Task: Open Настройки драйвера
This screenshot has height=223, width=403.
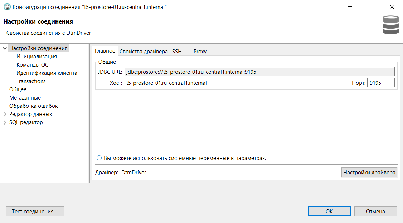Action: 369,173
